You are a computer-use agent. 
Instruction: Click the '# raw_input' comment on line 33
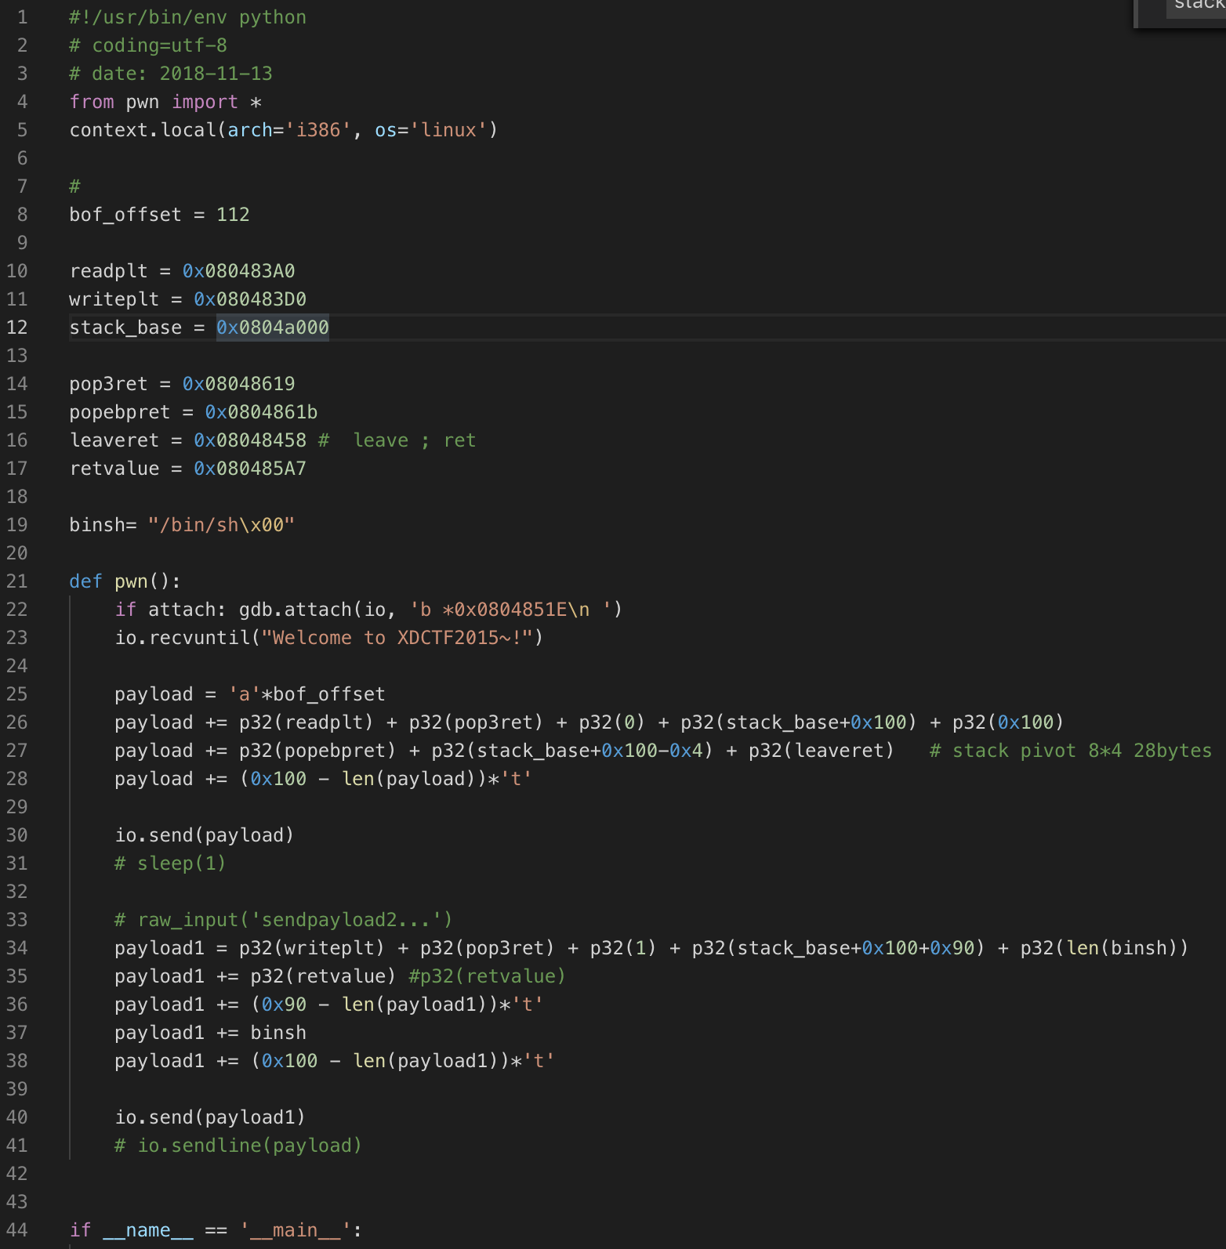[284, 920]
